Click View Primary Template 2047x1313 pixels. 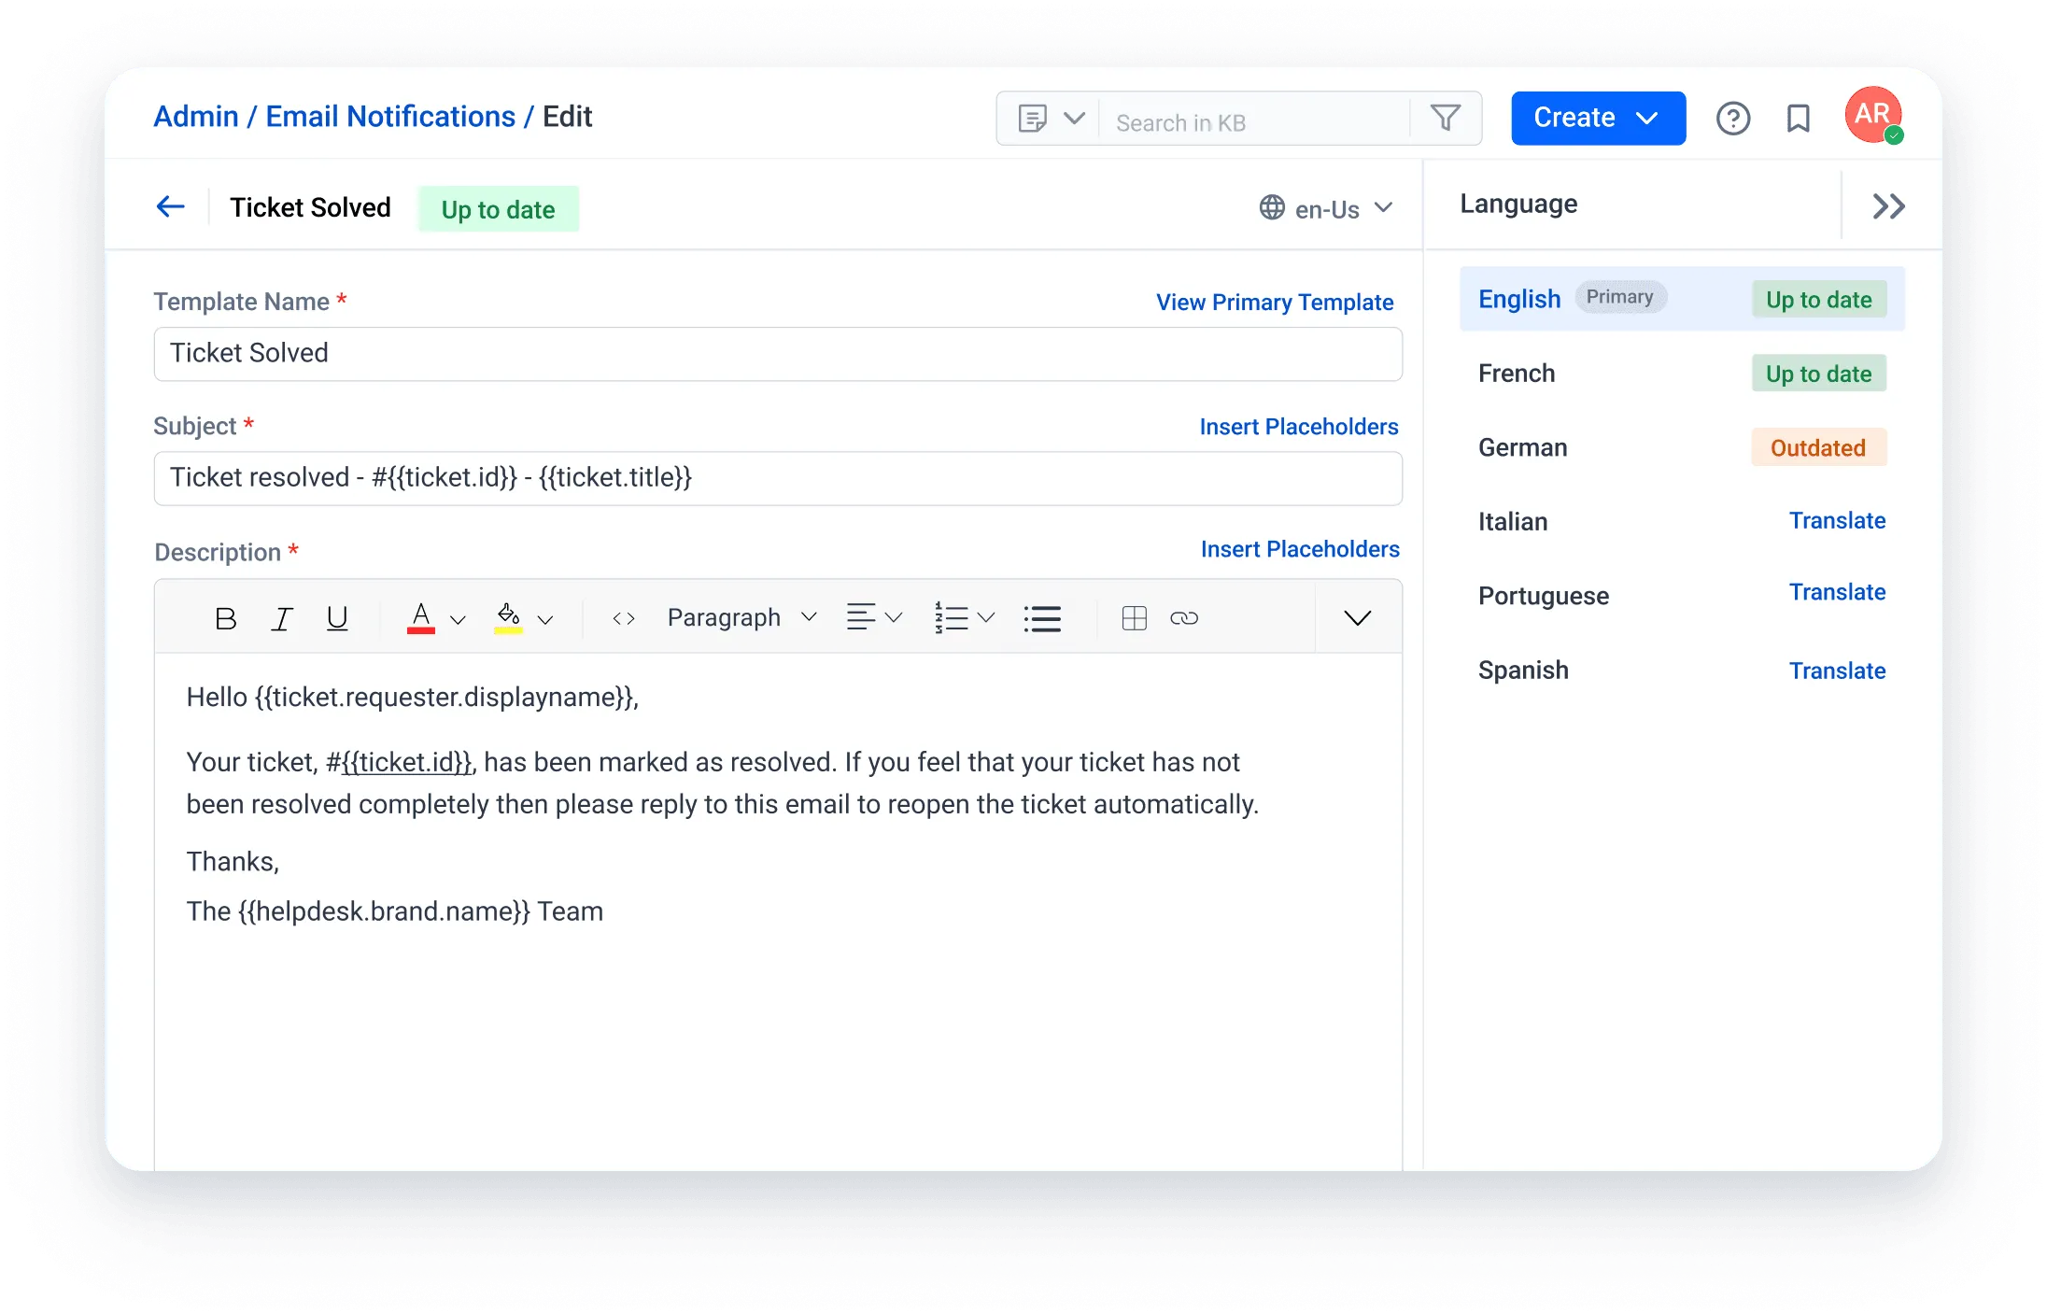pos(1274,302)
